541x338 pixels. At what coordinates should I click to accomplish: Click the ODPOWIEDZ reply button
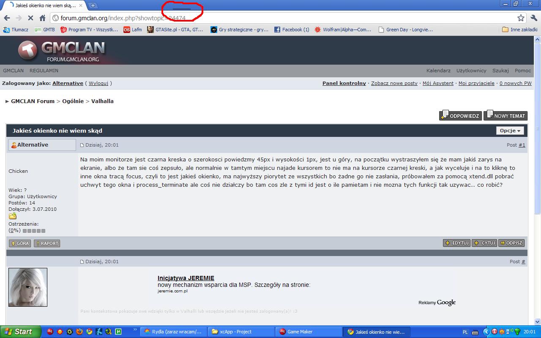coord(460,115)
